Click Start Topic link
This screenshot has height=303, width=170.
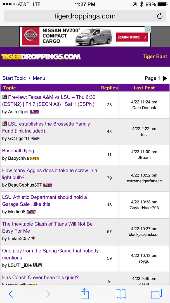[x=14, y=78]
